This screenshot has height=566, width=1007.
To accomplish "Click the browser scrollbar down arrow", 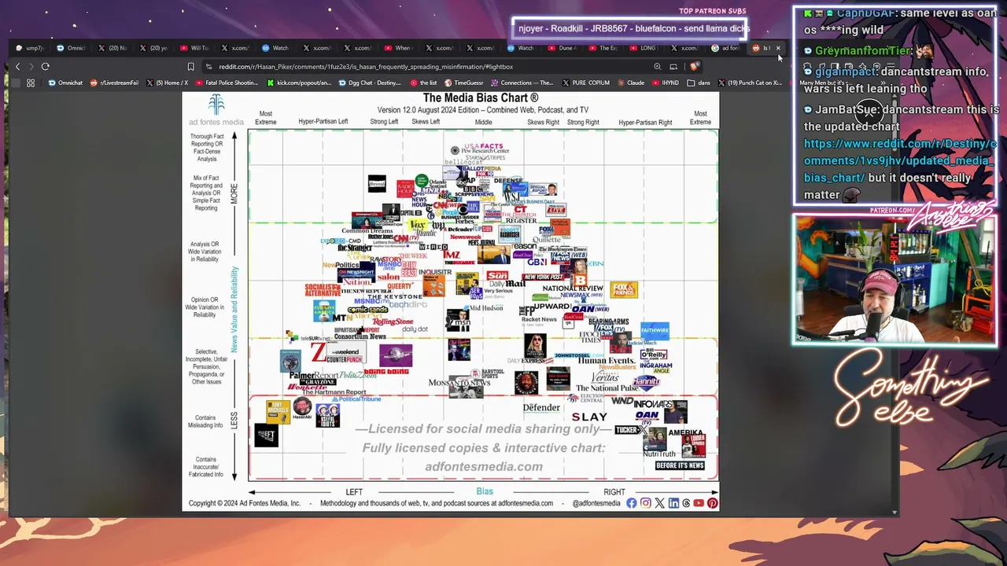I will coord(894,512).
